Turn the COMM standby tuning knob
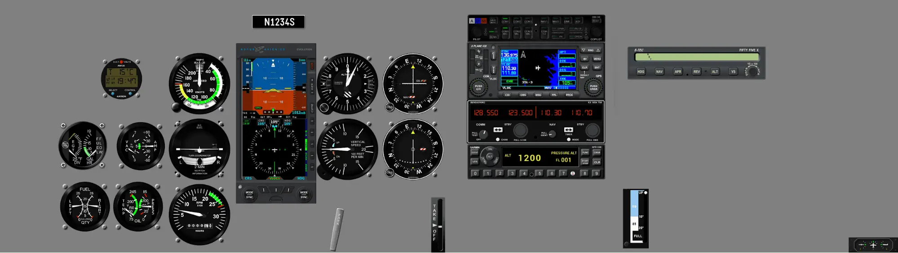The width and height of the screenshot is (898, 253). 521,130
